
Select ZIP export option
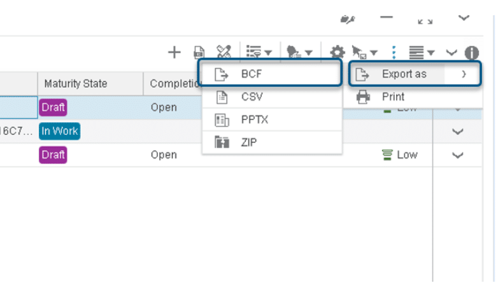click(249, 142)
